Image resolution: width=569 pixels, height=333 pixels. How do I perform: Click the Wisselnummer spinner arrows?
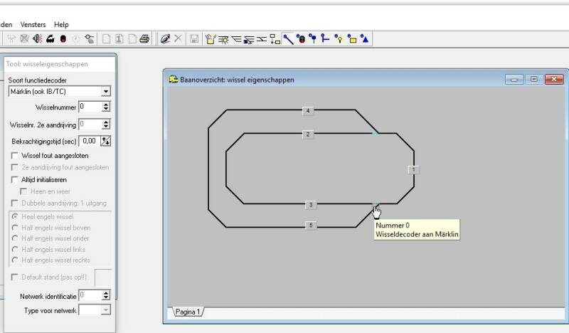[106, 107]
